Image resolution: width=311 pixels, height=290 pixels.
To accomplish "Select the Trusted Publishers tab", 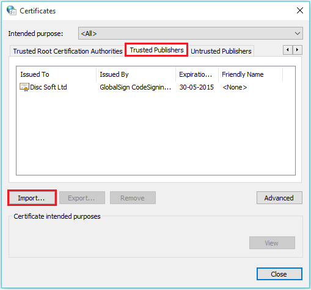I will coord(156,50).
